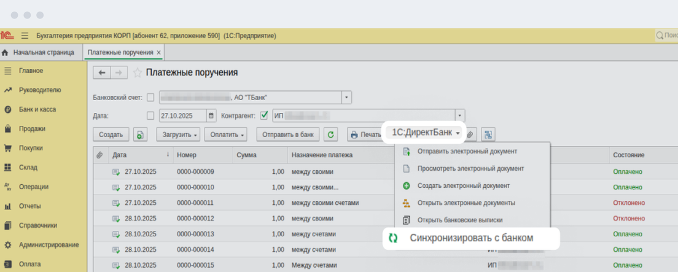Click the copy document icon next to Создать
The image size is (678, 272).
141,134
